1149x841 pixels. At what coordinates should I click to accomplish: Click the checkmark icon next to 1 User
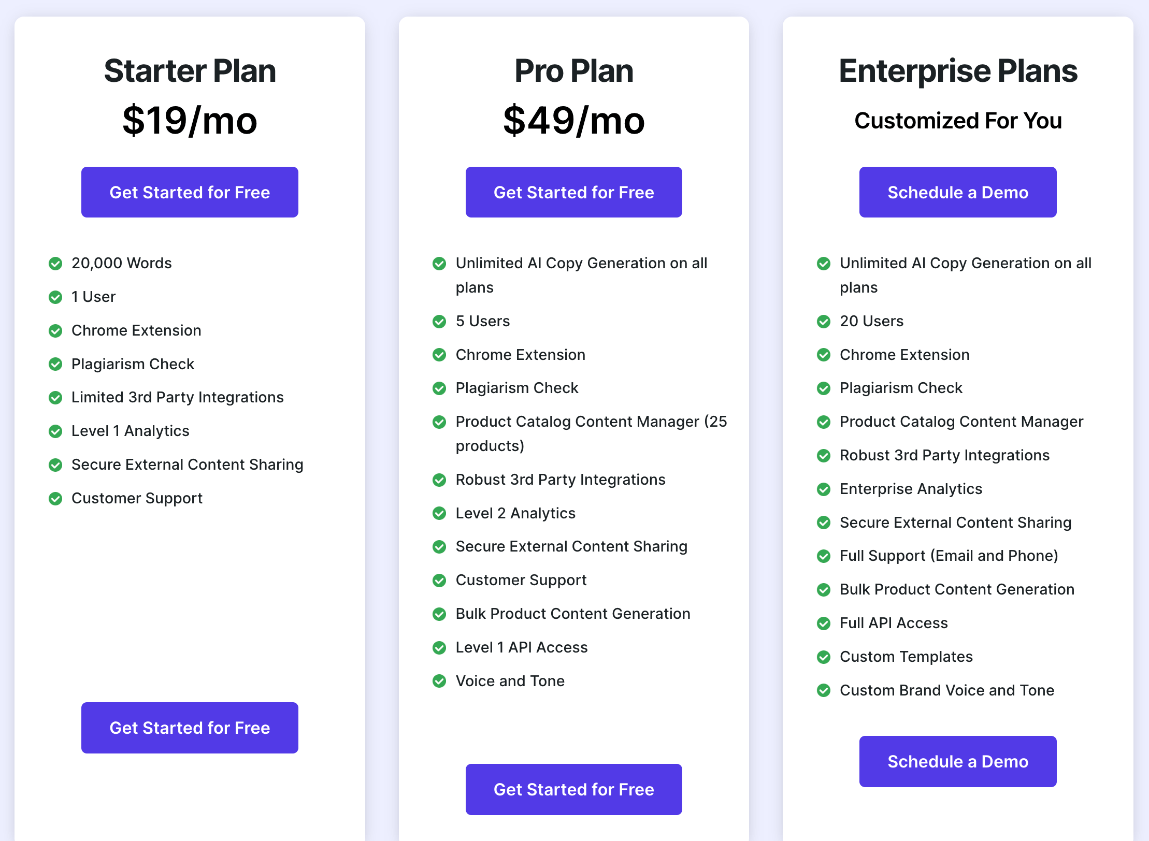55,297
